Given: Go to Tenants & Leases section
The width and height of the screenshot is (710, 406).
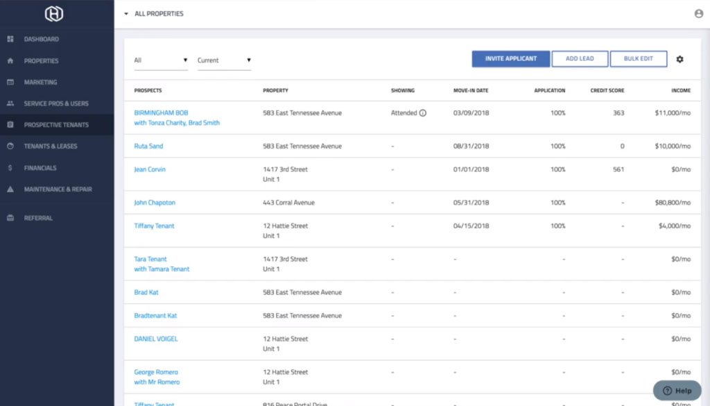Looking at the screenshot, I should [x=51, y=146].
